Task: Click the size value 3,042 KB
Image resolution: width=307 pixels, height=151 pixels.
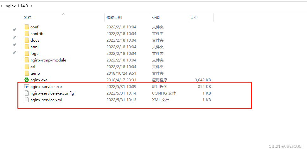Action: tap(203, 80)
